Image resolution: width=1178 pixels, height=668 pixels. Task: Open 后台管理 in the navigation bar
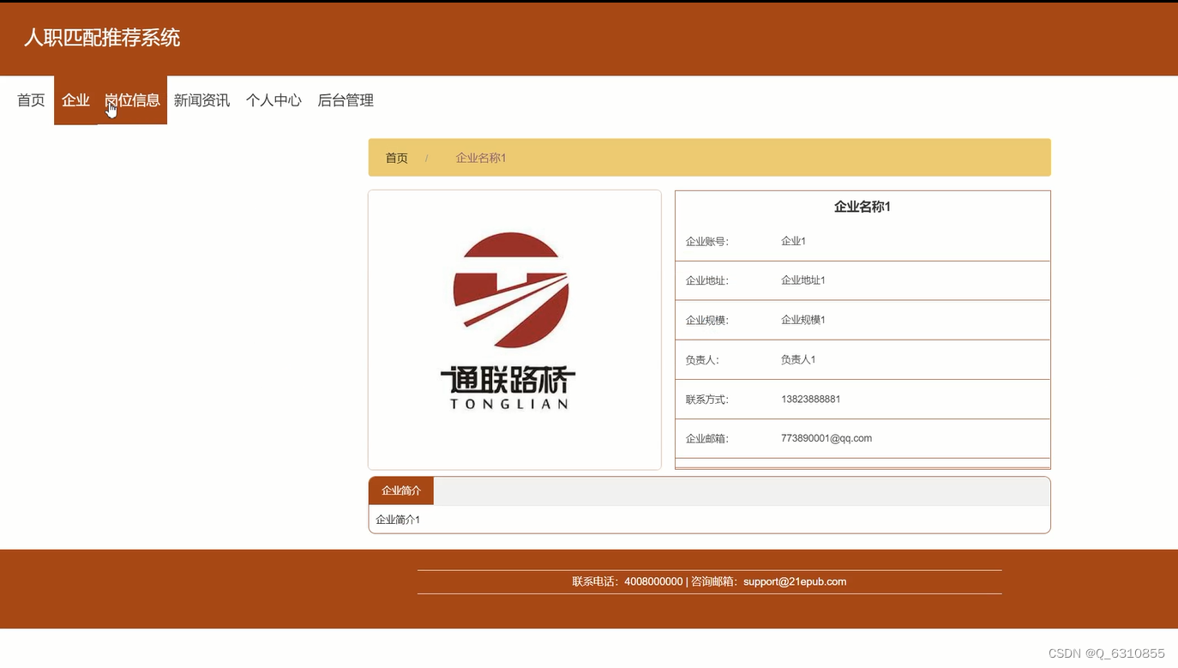click(x=346, y=100)
